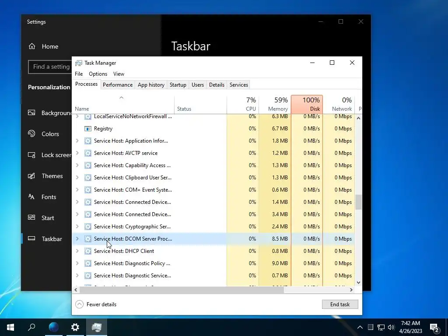The width and height of the screenshot is (448, 336).
Task: Click the End task button
Action: (340, 304)
